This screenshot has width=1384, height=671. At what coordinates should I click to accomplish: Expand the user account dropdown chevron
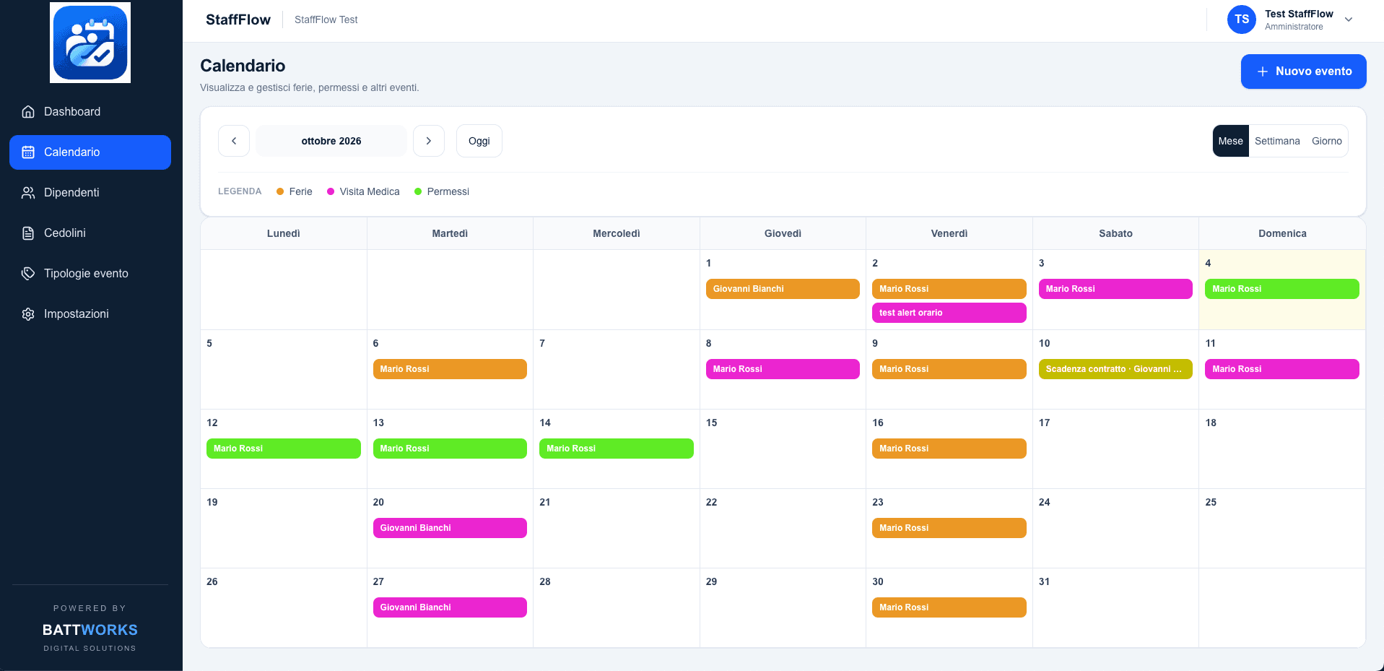pyautogui.click(x=1349, y=20)
